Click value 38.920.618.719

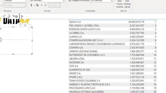pos(136,22)
